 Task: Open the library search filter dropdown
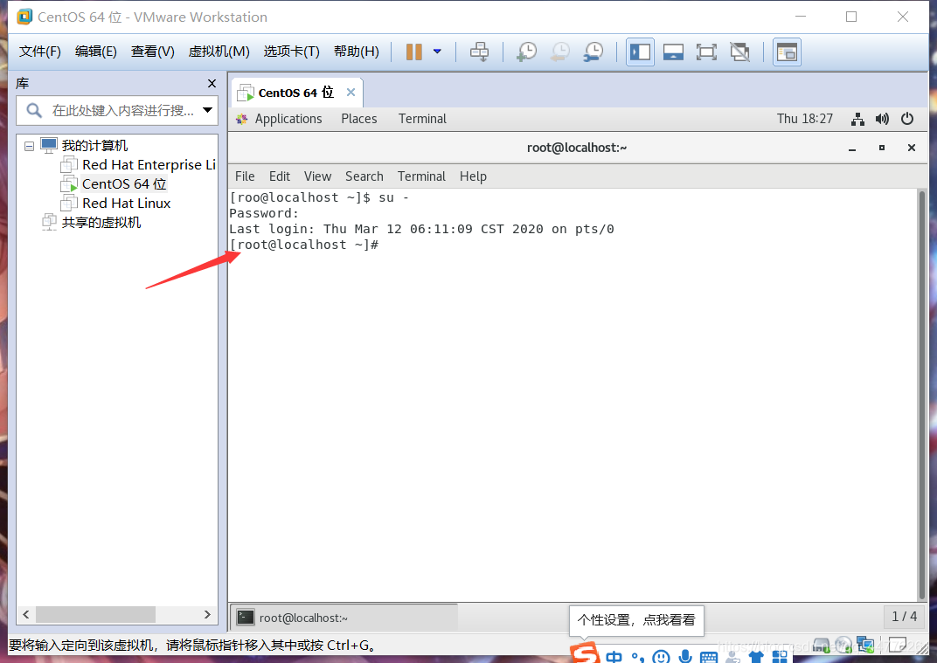[207, 110]
